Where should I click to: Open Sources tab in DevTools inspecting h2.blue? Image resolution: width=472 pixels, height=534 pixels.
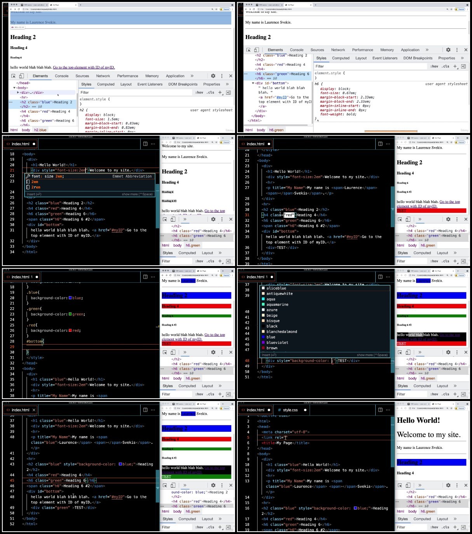point(82,76)
